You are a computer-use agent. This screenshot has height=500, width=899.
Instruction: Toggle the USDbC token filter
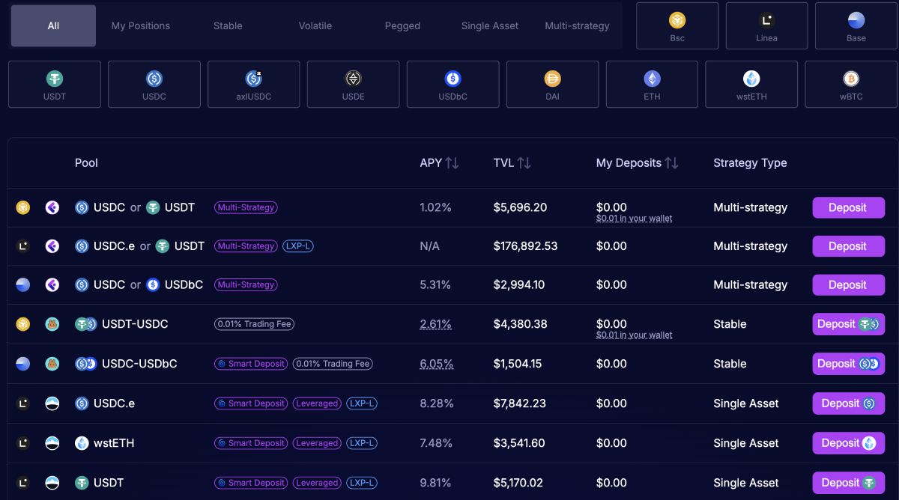click(453, 85)
